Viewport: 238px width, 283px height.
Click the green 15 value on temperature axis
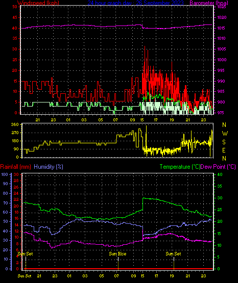pos(220,234)
